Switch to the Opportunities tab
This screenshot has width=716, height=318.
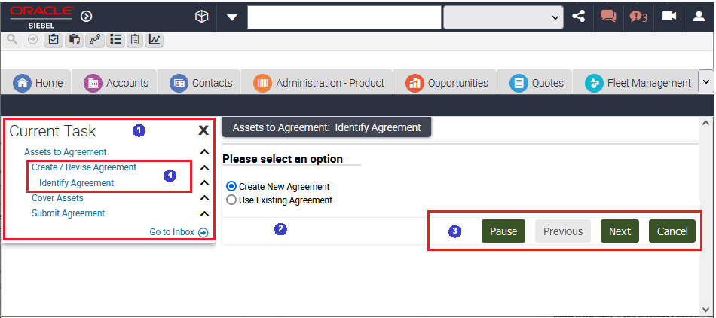tap(447, 83)
